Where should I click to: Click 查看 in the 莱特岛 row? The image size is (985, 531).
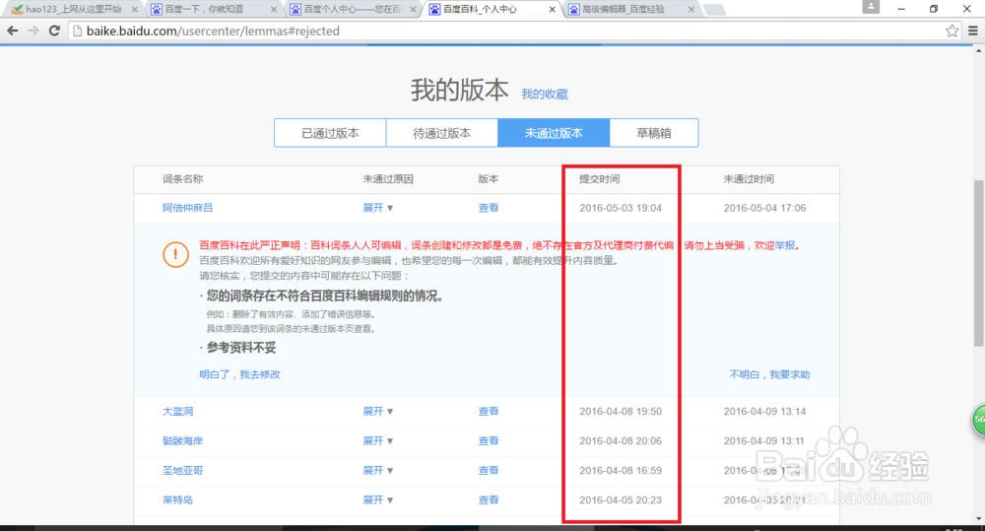489,500
